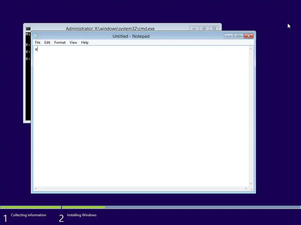Click the cmd.exe icon in the Administrator window

(28, 29)
